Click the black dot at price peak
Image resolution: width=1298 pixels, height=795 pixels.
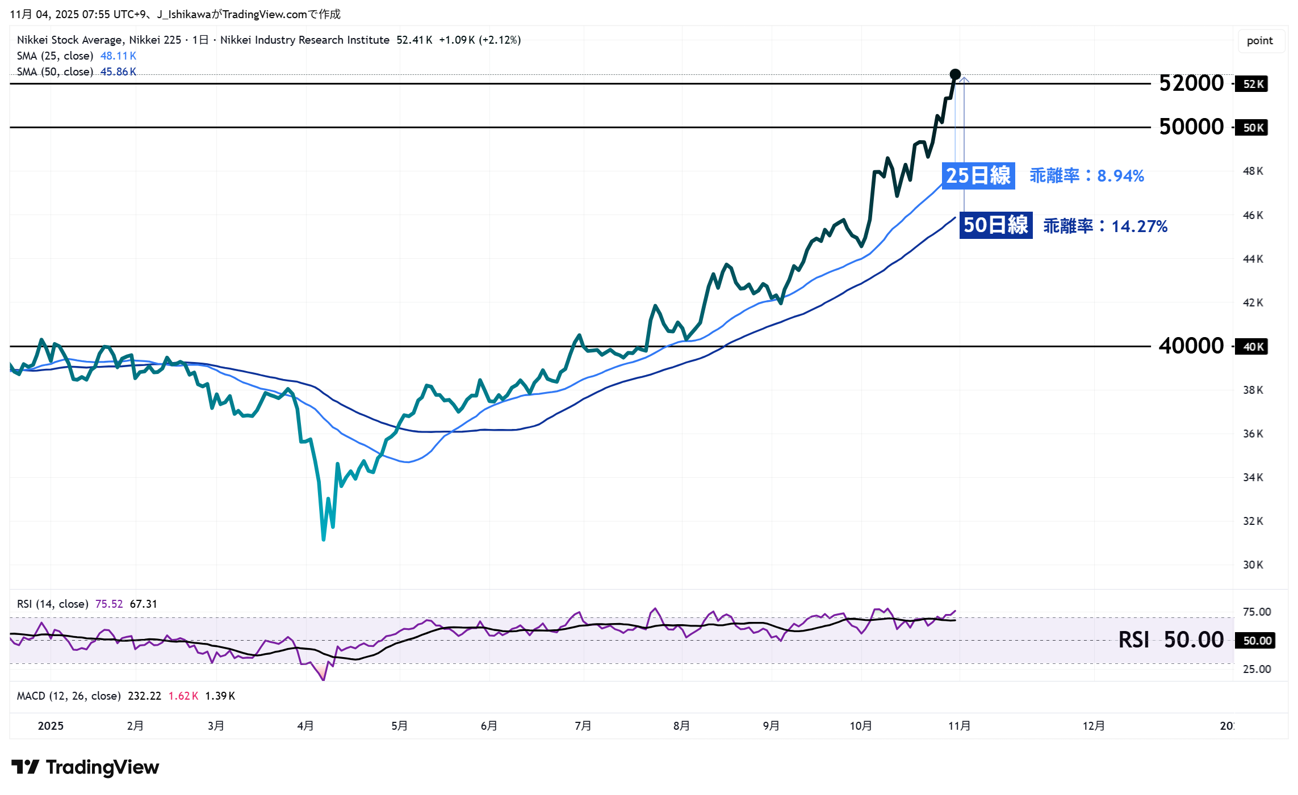[x=955, y=74]
